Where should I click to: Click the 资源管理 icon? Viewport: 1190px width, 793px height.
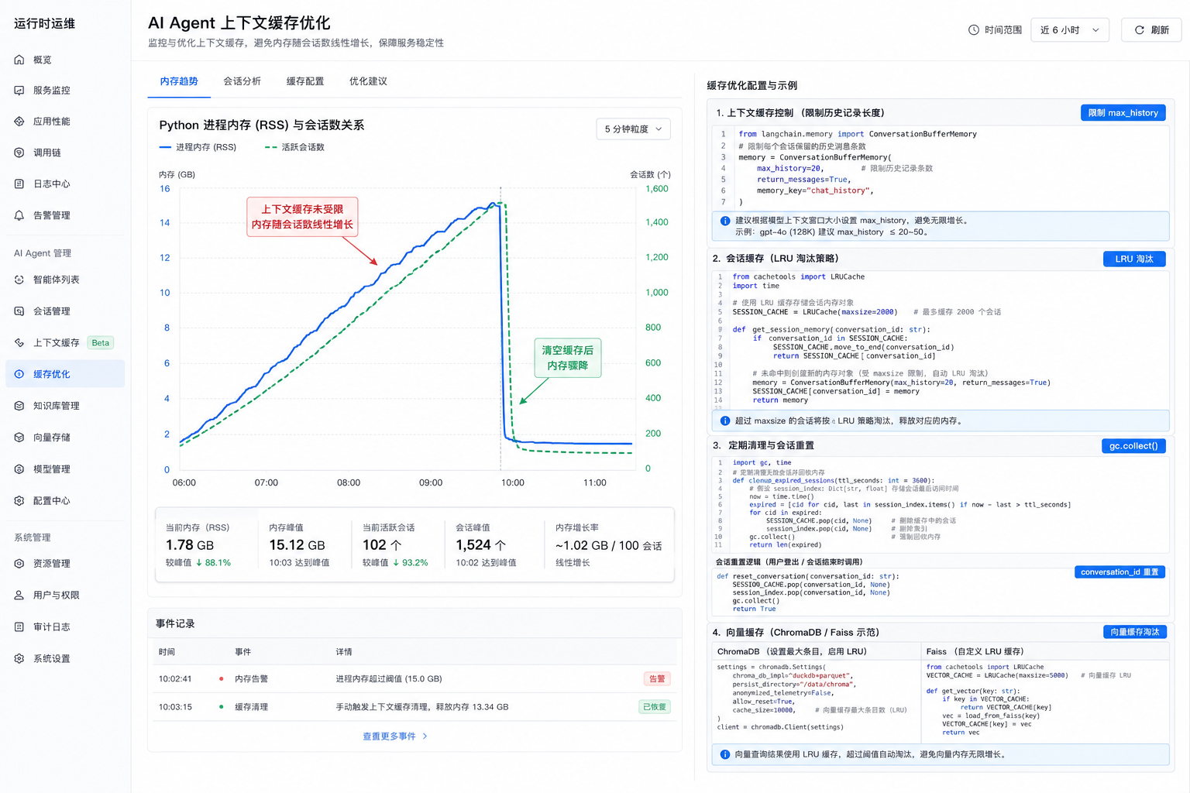point(19,564)
